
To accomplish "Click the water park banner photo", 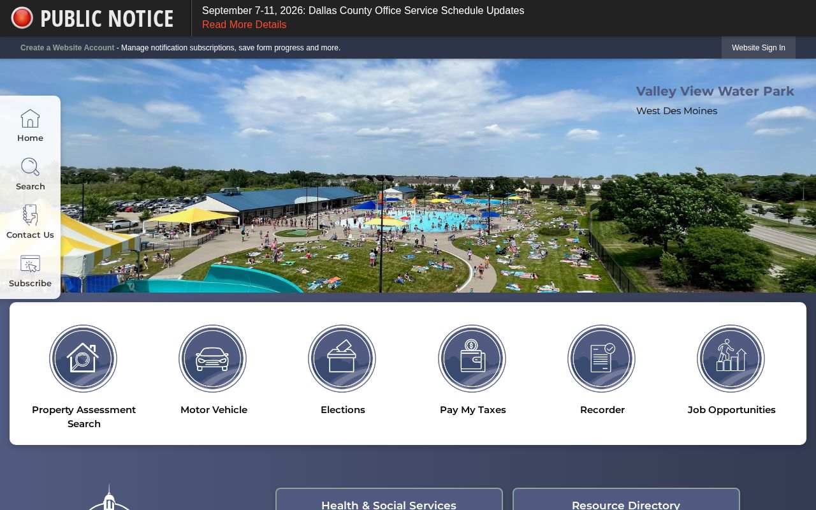I will coord(408,176).
